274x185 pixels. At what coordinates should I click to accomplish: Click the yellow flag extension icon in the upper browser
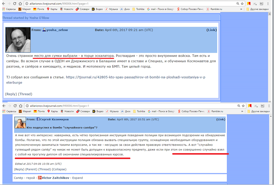click(249, 4)
